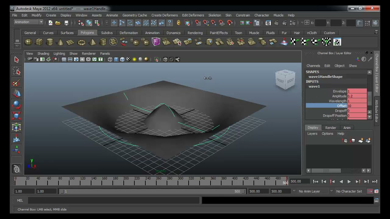Select the Move tool in toolbox
The image size is (390, 219).
(16, 94)
